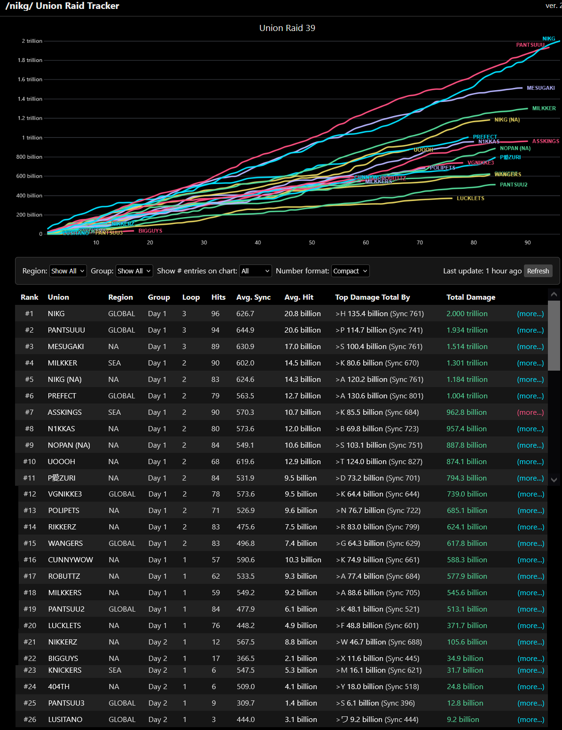Viewport: 562px width, 730px height.
Task: Click the LUCKLETS chart line label
Action: pyautogui.click(x=470, y=198)
